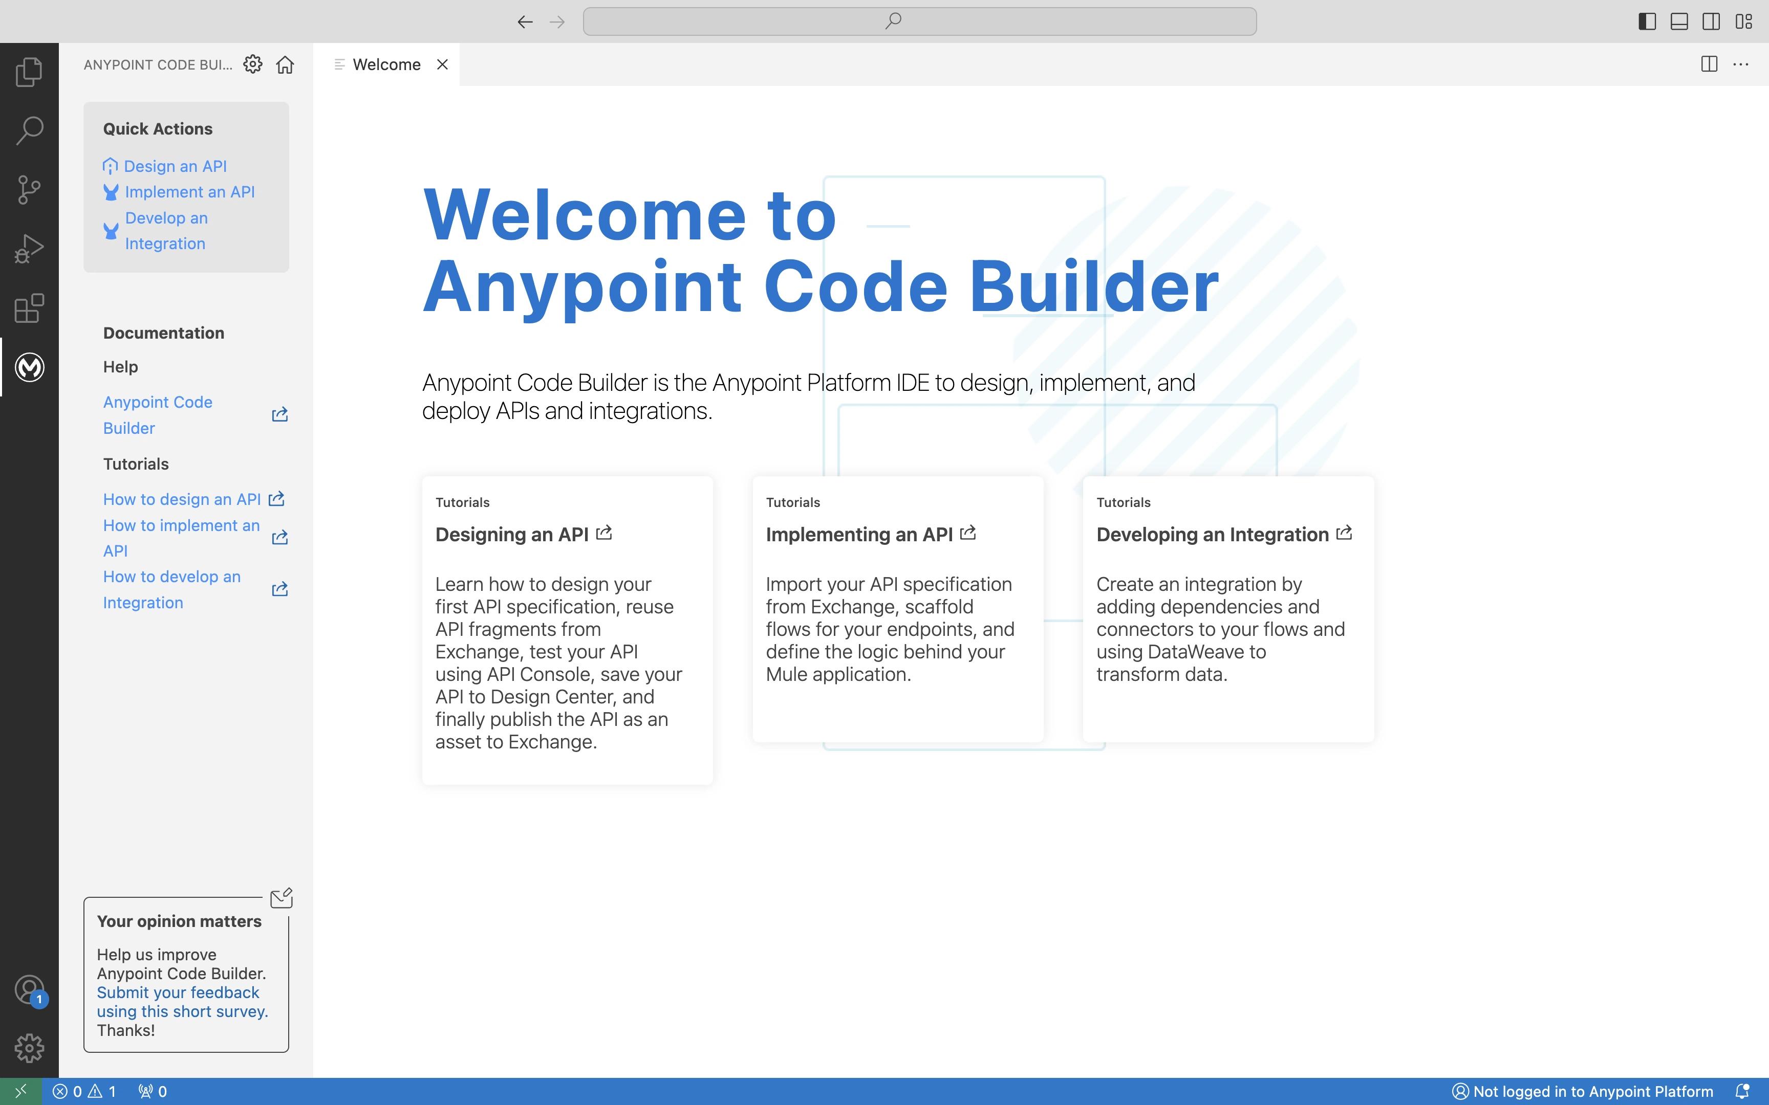
Task: Open the Source Control view
Action: (29, 190)
